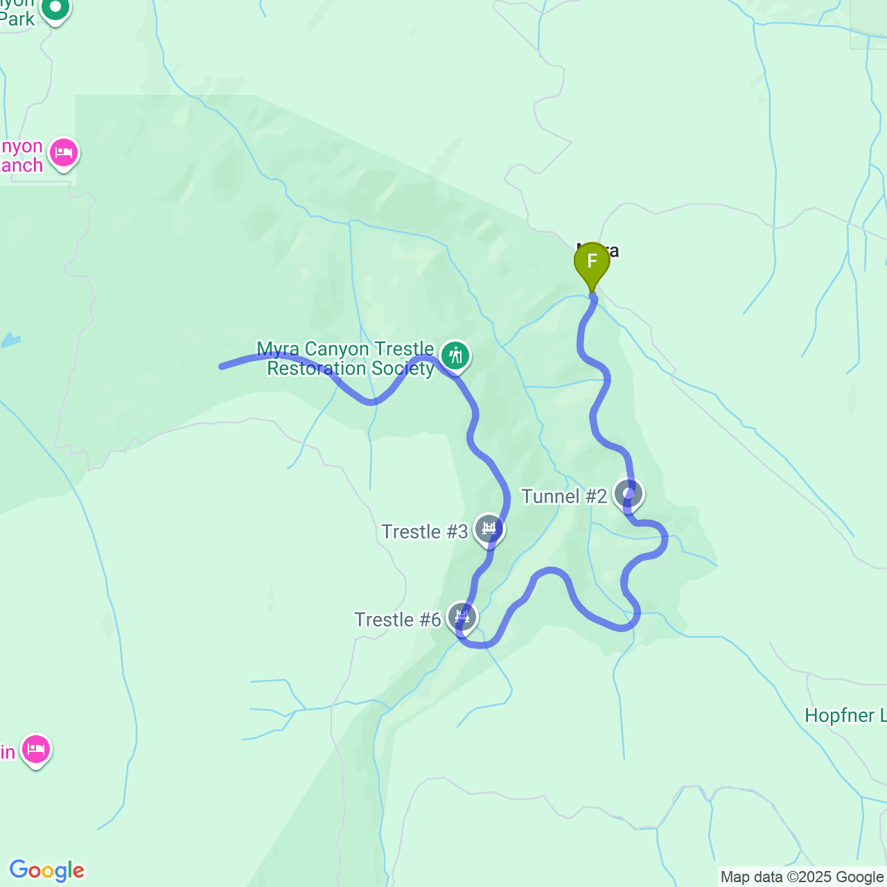This screenshot has height=887, width=887.
Task: Click the Myra place name behind marker
Action: coord(597,250)
